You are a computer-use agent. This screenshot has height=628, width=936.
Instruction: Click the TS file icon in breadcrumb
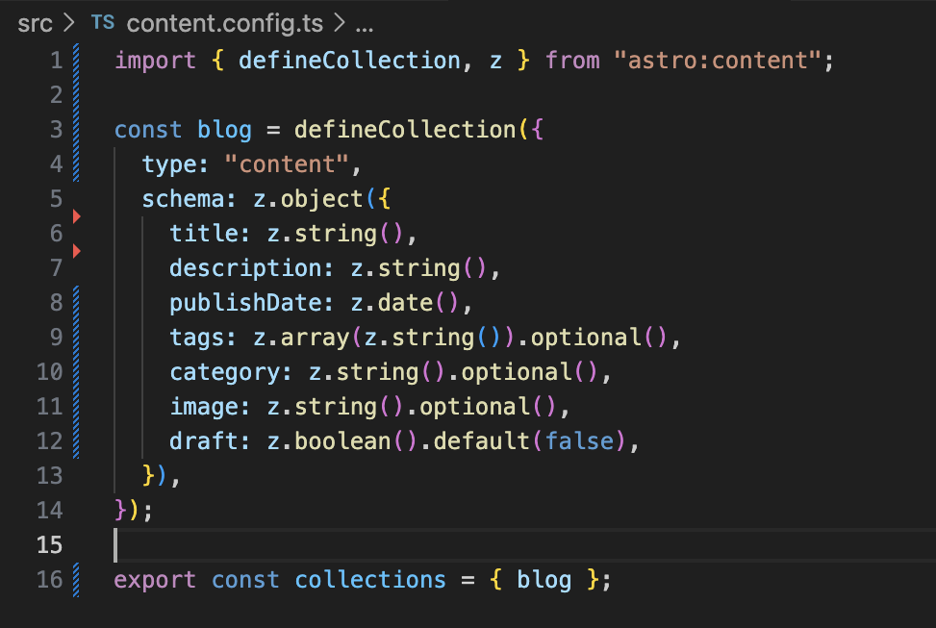[101, 22]
